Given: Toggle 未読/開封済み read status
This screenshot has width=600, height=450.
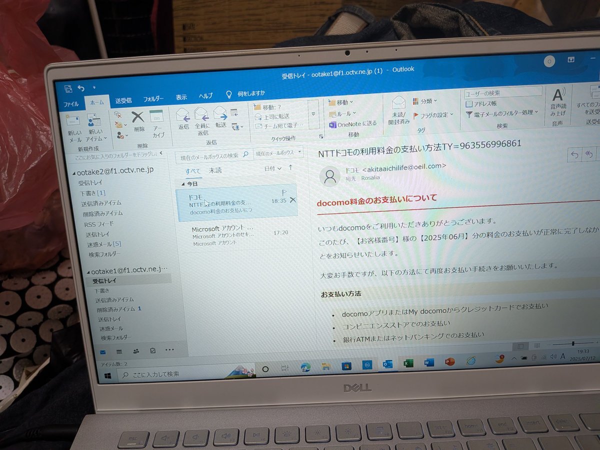Looking at the screenshot, I should 398,110.
